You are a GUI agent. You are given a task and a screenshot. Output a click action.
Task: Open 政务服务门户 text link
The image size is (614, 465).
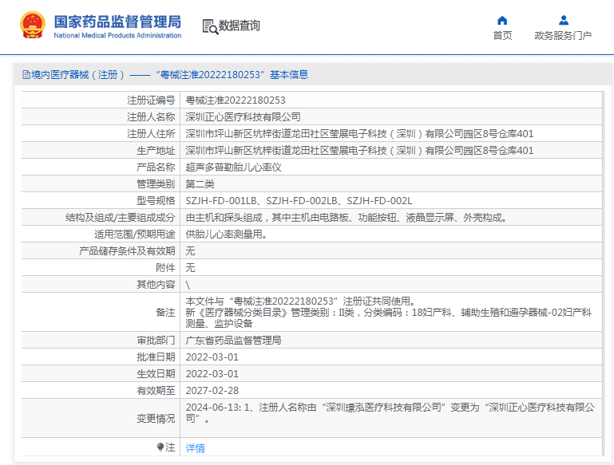(563, 36)
